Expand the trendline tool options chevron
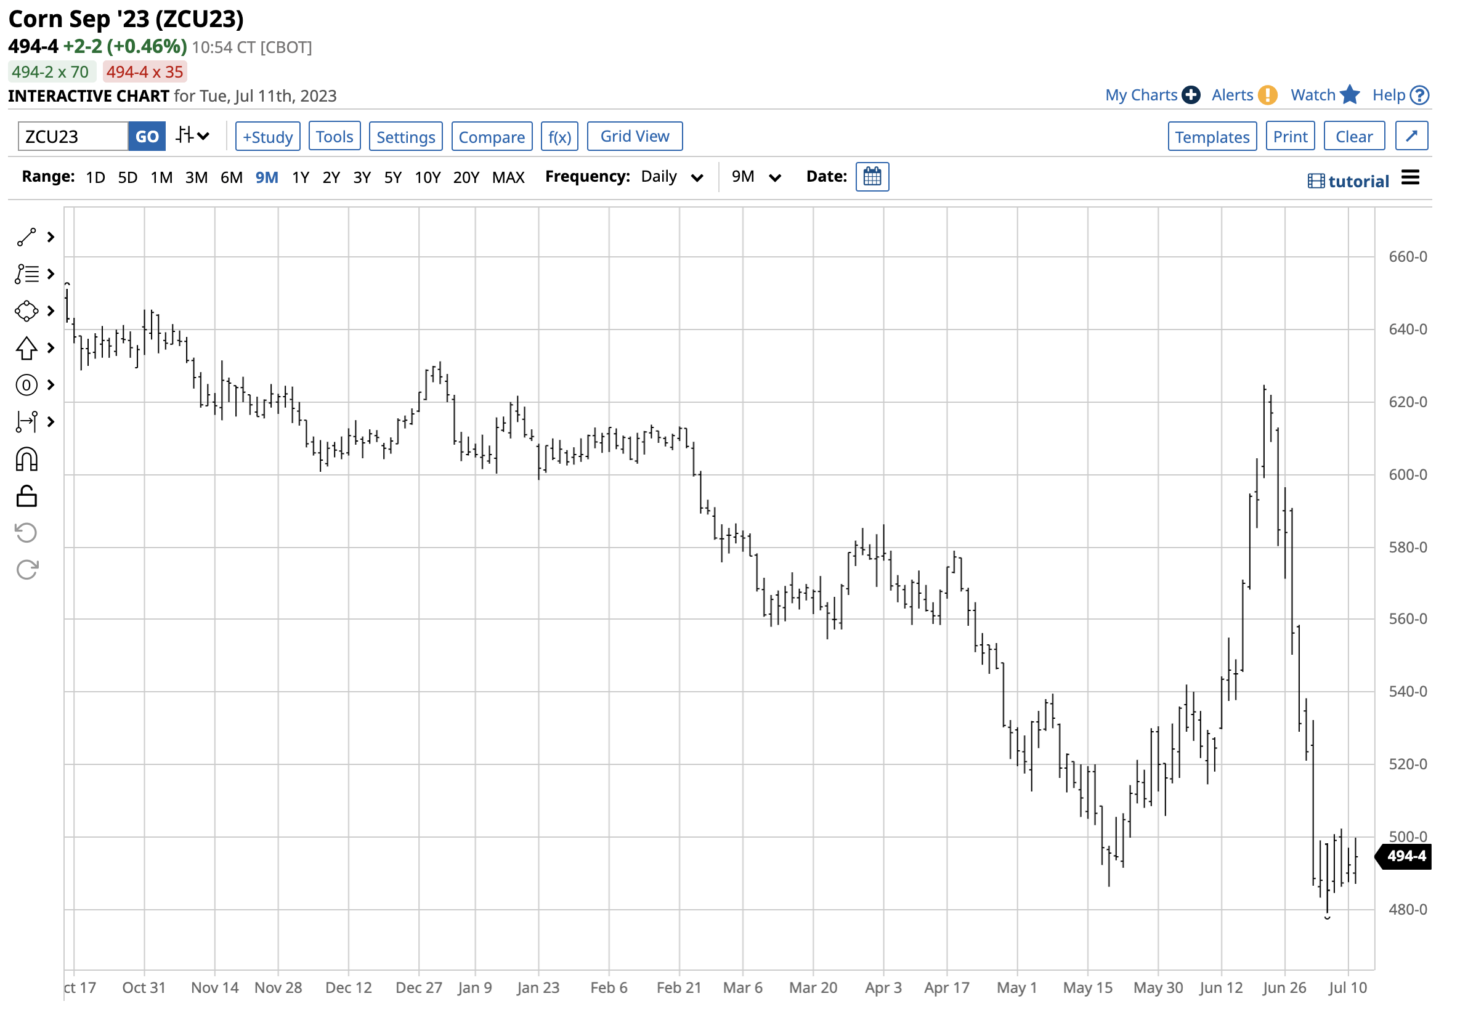Screen dimensions: 1460x1020 click(x=52, y=237)
